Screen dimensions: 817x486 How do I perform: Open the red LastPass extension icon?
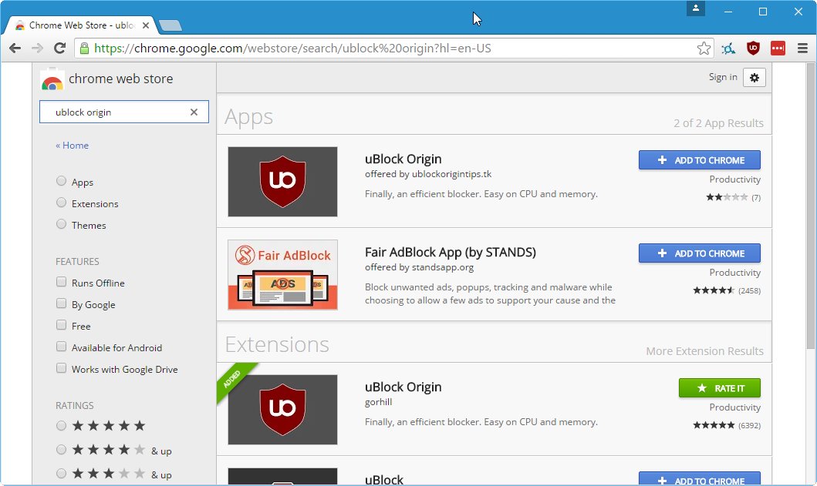[x=778, y=49]
